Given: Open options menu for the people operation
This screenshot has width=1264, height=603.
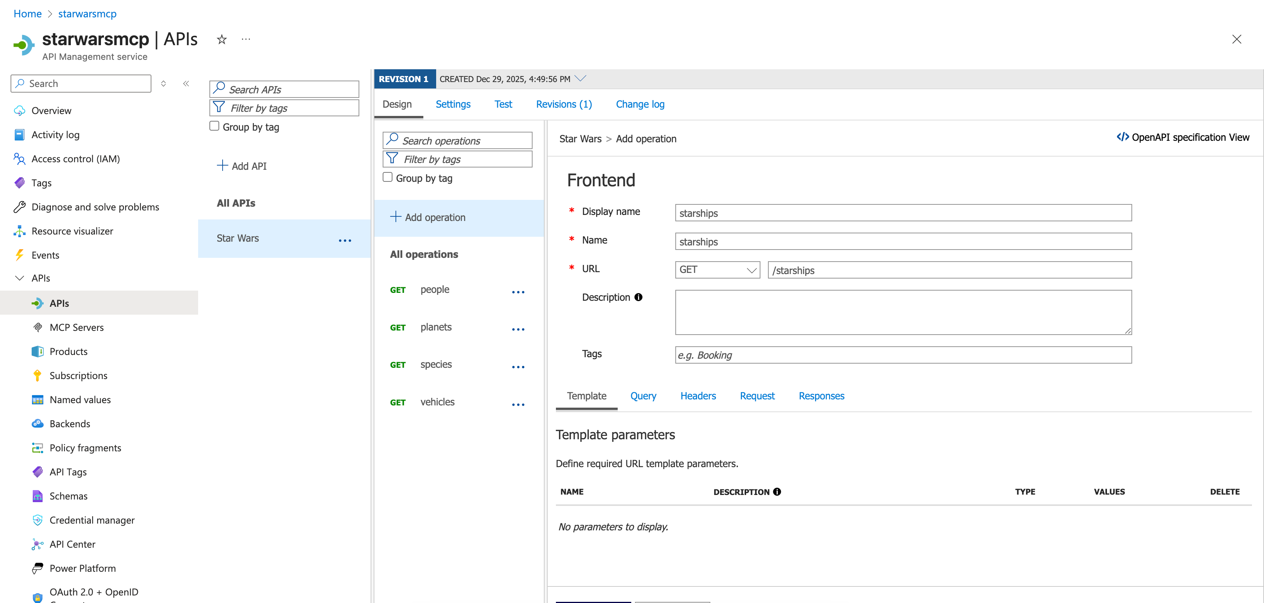Looking at the screenshot, I should 518,292.
